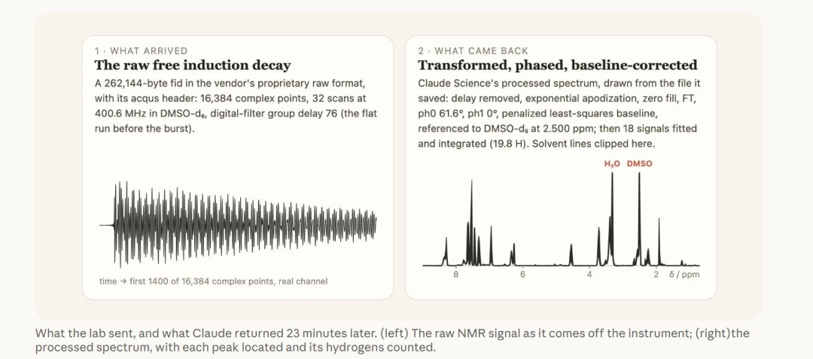This screenshot has width=813, height=359.
Task: Click the processed spectrum description paragraph
Action: coord(559,113)
